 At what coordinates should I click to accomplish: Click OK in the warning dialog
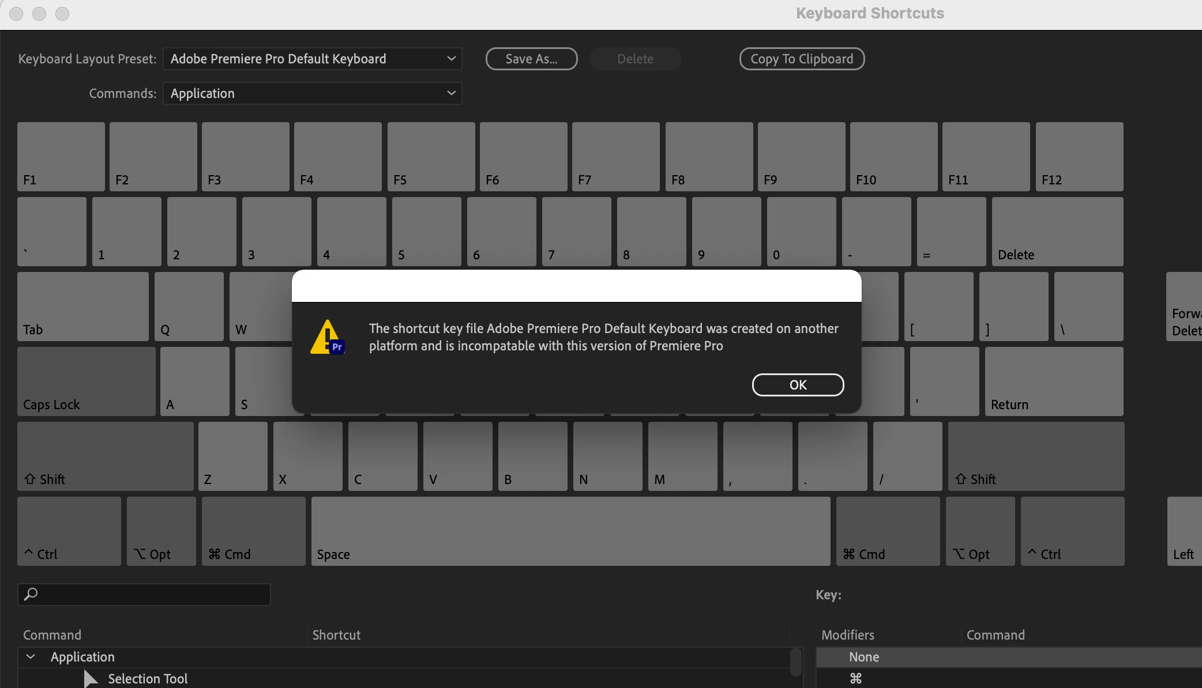[798, 385]
